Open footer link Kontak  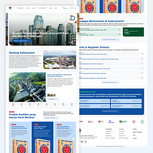coord(135,138)
